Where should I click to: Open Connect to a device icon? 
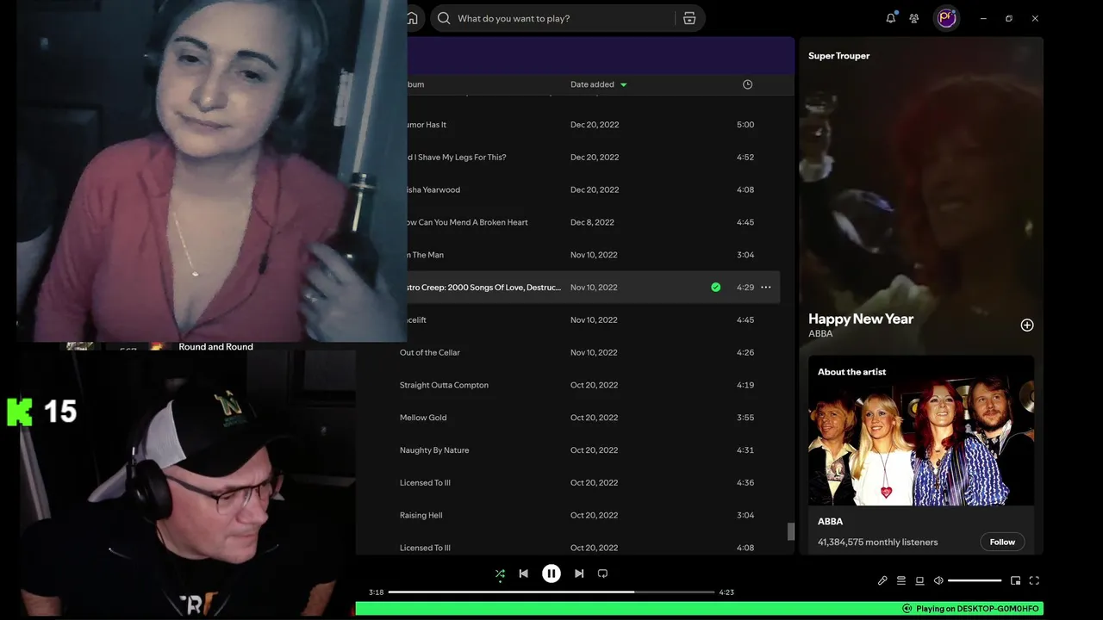tap(919, 580)
